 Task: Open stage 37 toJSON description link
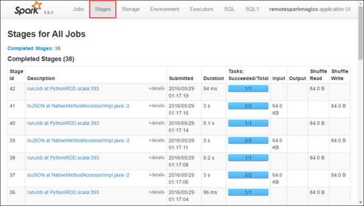point(78,175)
